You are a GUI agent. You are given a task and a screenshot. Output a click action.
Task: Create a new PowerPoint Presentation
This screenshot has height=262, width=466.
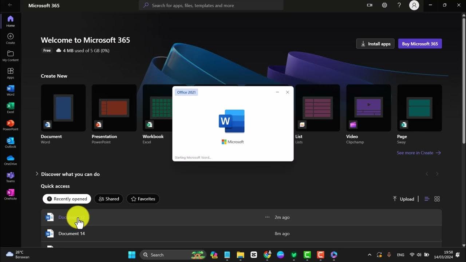[x=114, y=114]
